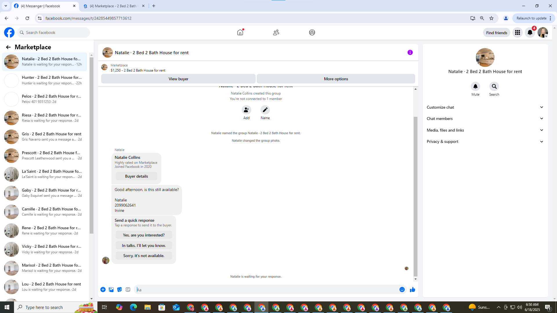This screenshot has width=557, height=313.
Task: Open Rene's 2 Bed 2 Bath conversation
Action: pos(44,231)
